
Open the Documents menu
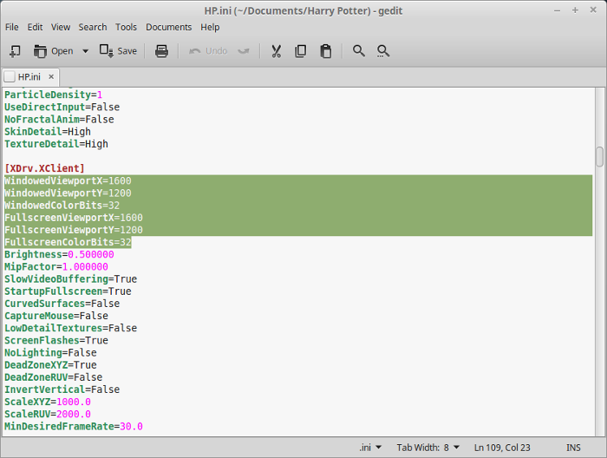click(x=169, y=27)
